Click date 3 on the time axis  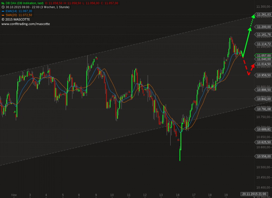click(x=30, y=195)
